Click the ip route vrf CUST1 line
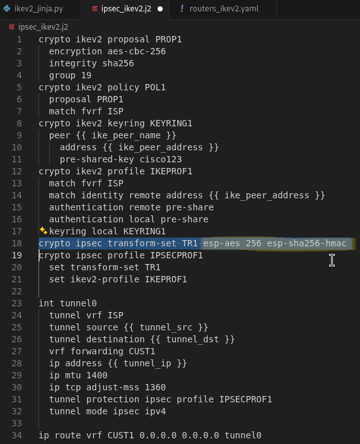The width and height of the screenshot is (360, 444). click(x=150, y=435)
